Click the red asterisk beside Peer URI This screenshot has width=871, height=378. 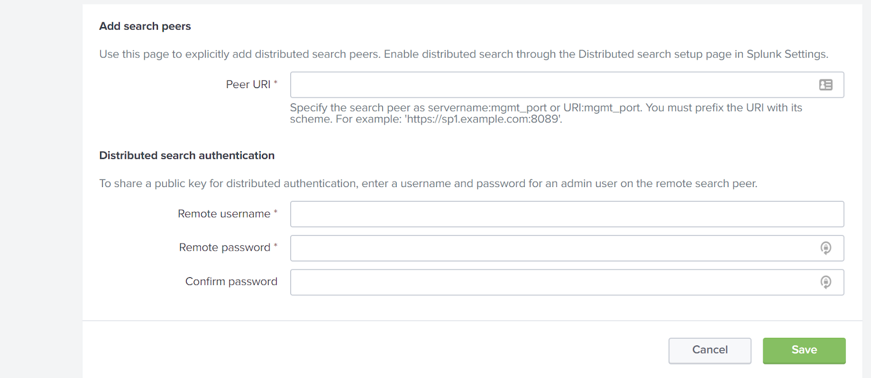tap(275, 83)
